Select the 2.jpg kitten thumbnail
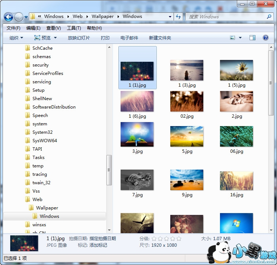The height and width of the screenshot is (265, 277). pos(236,102)
